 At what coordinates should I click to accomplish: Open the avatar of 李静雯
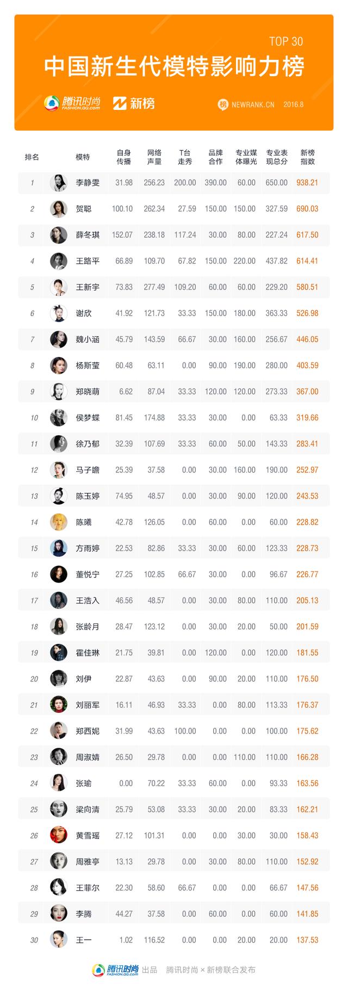point(59,183)
